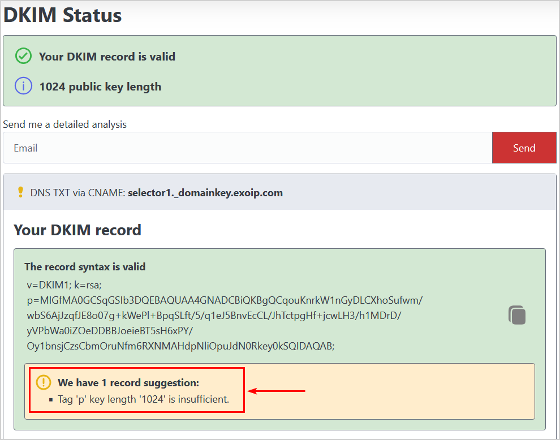
Task: Click '1024 public key length' text
Action: [100, 87]
